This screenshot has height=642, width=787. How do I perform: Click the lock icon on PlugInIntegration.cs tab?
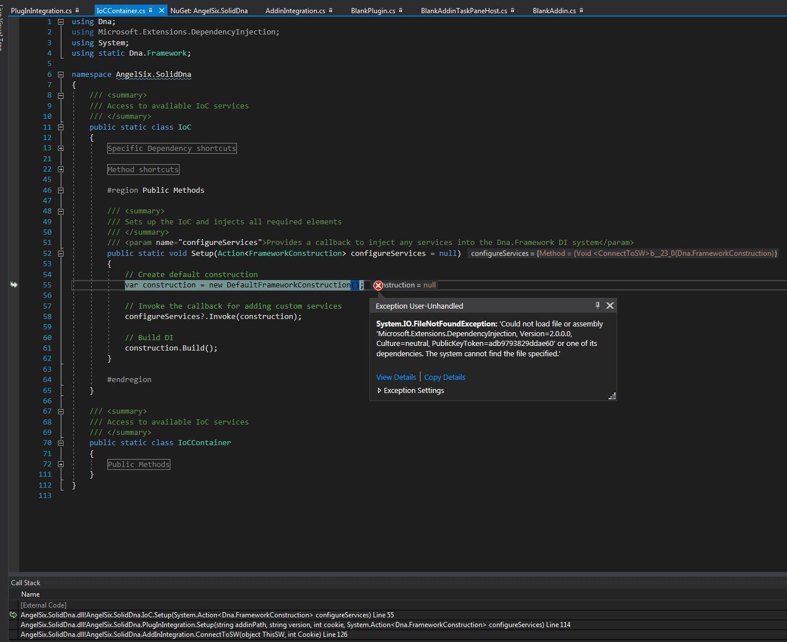pyautogui.click(x=77, y=9)
